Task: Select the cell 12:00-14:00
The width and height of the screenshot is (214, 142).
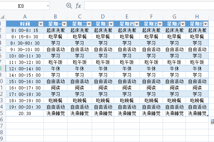Action: pos(25,69)
